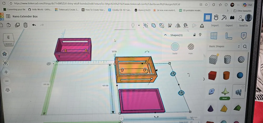Click the Align tool icon
This screenshot has width=263, height=123.
[170, 26]
